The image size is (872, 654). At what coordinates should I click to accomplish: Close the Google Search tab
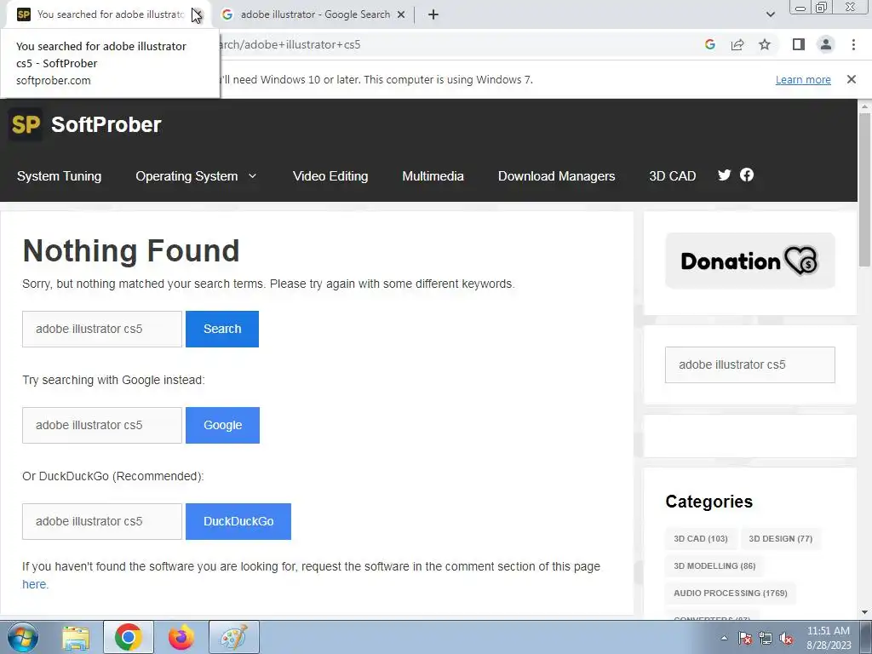click(401, 14)
